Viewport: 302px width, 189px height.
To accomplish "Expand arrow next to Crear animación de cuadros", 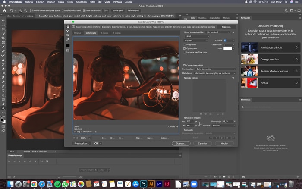I will [x=109, y=170].
